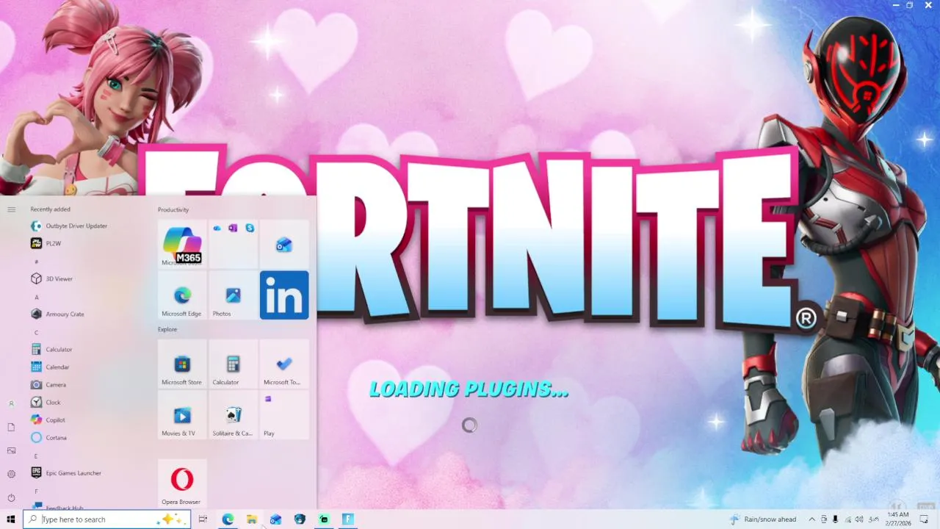Jump to the 'A' letter header in the app list
Viewport: 940px width, 529px height.
click(37, 297)
